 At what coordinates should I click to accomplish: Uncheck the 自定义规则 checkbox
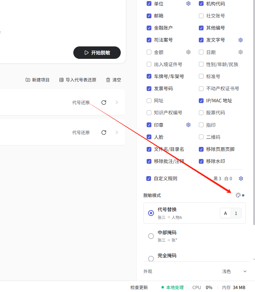pyautogui.click(x=148, y=179)
